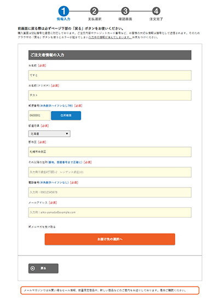Focus the お名前 name input field
The width and height of the screenshot is (219, 303).
coord(110,75)
